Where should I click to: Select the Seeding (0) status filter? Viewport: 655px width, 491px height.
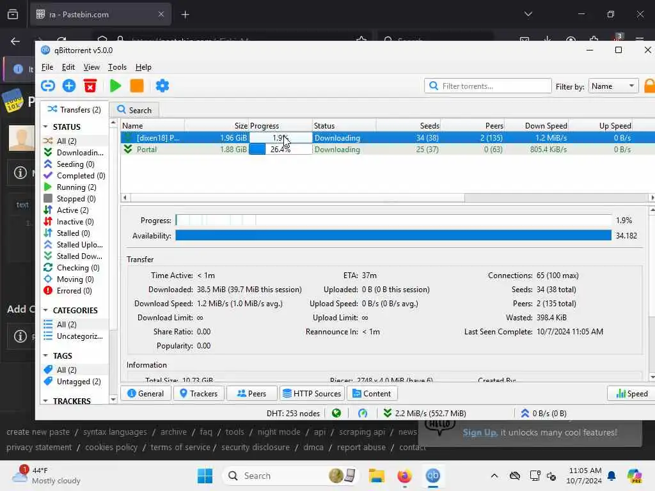[74, 164]
